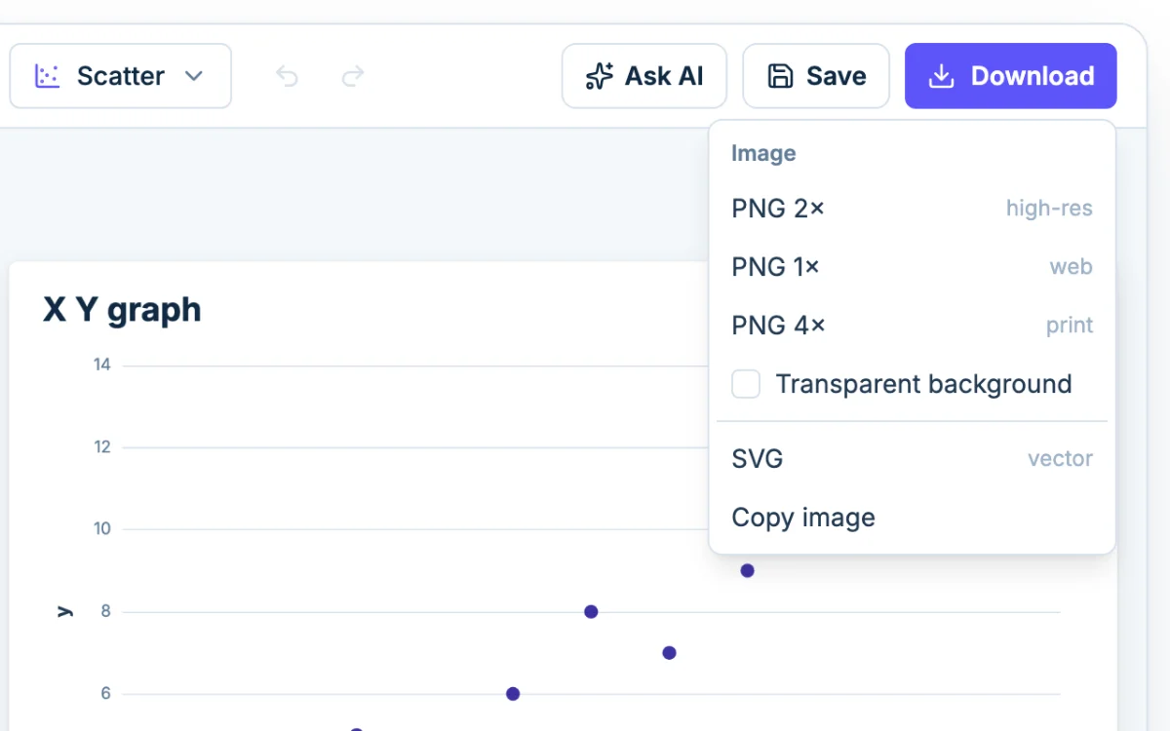The height and width of the screenshot is (731, 1170).
Task: Enable the Transparent background checkbox
Action: 746,384
